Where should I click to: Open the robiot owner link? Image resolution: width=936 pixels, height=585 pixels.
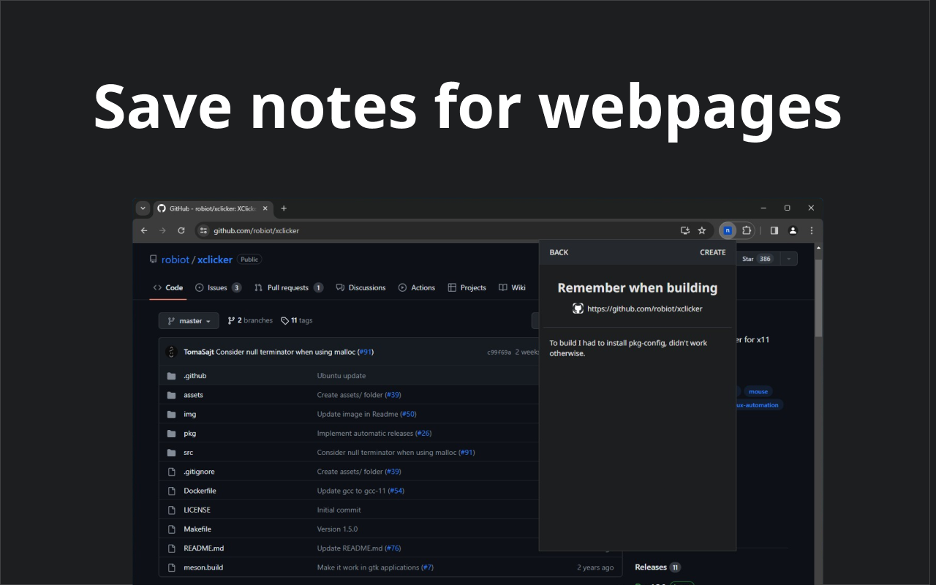175,260
